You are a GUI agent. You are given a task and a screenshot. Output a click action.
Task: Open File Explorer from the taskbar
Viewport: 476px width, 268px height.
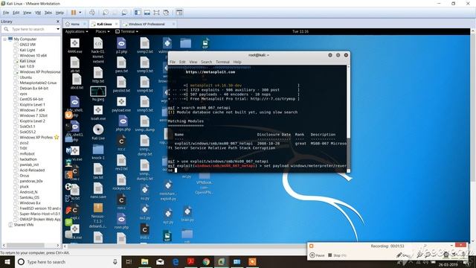tap(144, 262)
